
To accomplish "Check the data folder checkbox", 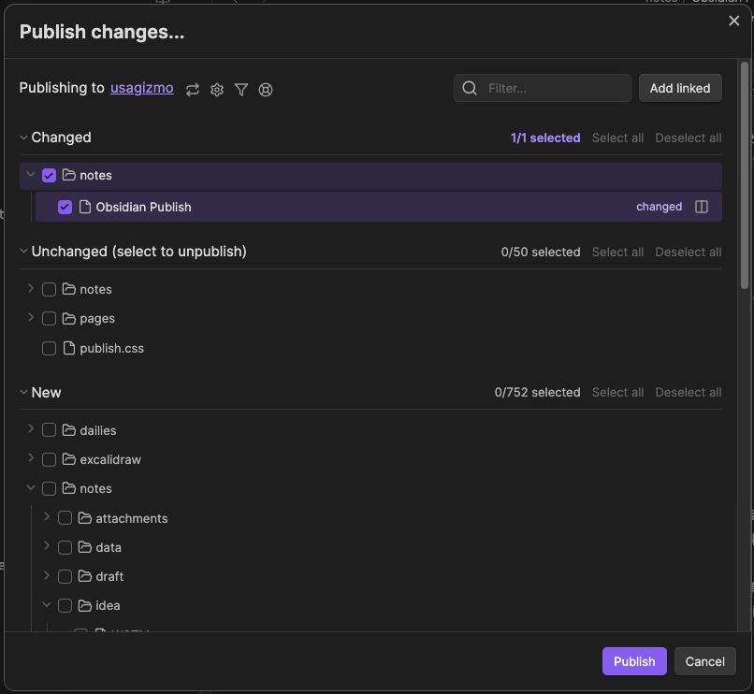I will pos(65,548).
